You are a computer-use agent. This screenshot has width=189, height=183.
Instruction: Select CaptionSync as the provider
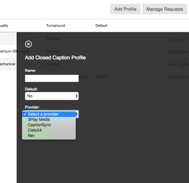tap(39, 125)
